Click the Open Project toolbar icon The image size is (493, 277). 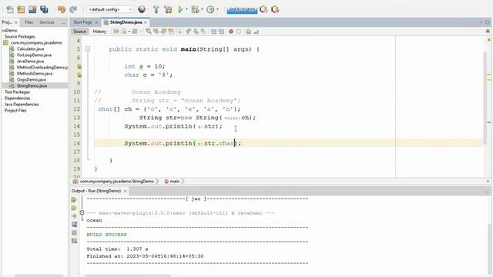tap(32, 9)
